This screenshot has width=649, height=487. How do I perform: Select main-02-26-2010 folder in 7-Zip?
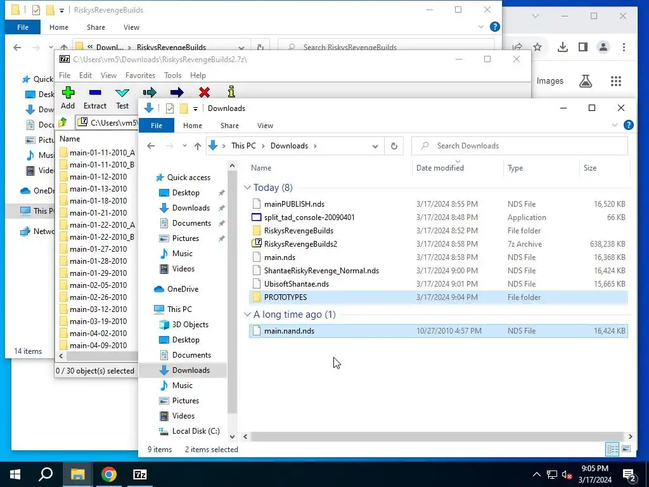click(98, 297)
